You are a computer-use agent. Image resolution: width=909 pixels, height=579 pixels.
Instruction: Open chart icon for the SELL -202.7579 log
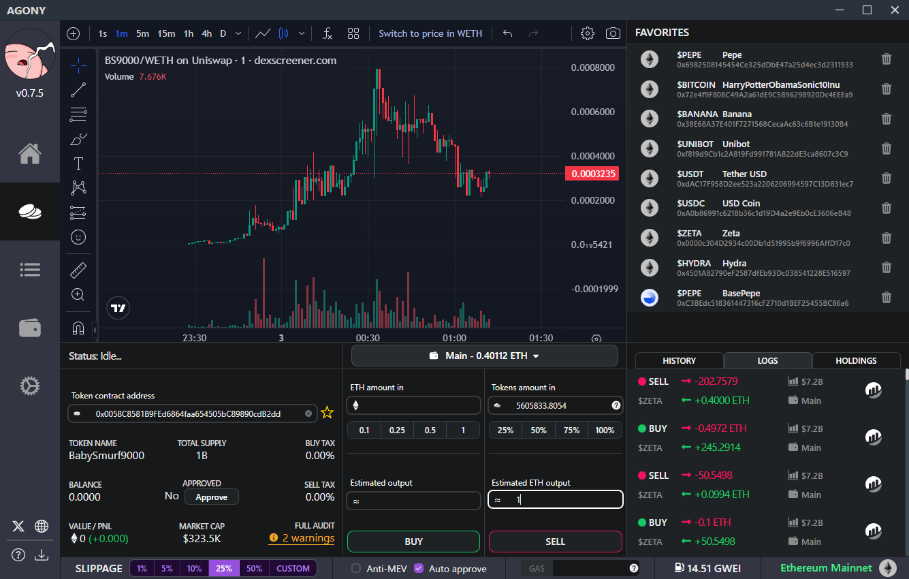point(874,390)
